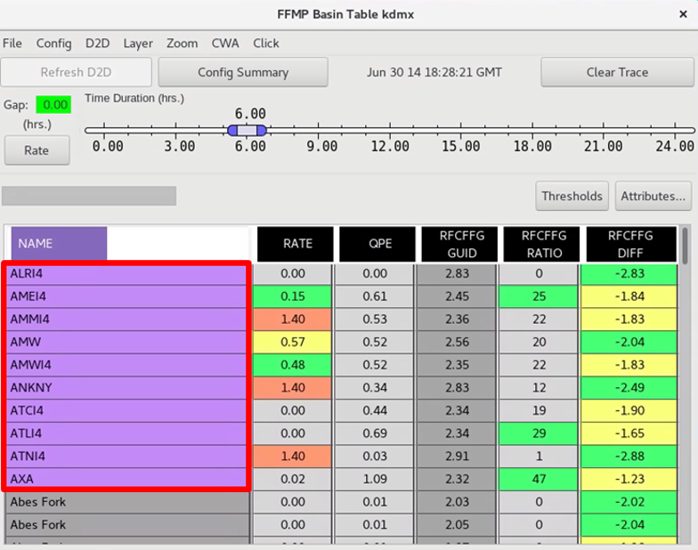
Task: Open the File menu
Action: click(12, 43)
